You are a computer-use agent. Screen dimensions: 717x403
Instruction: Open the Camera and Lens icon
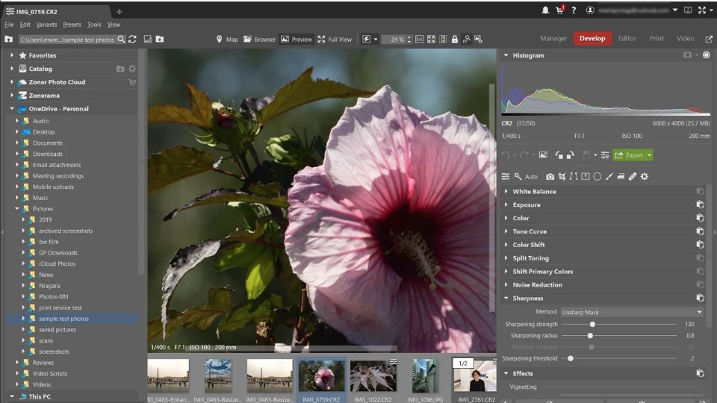(550, 176)
